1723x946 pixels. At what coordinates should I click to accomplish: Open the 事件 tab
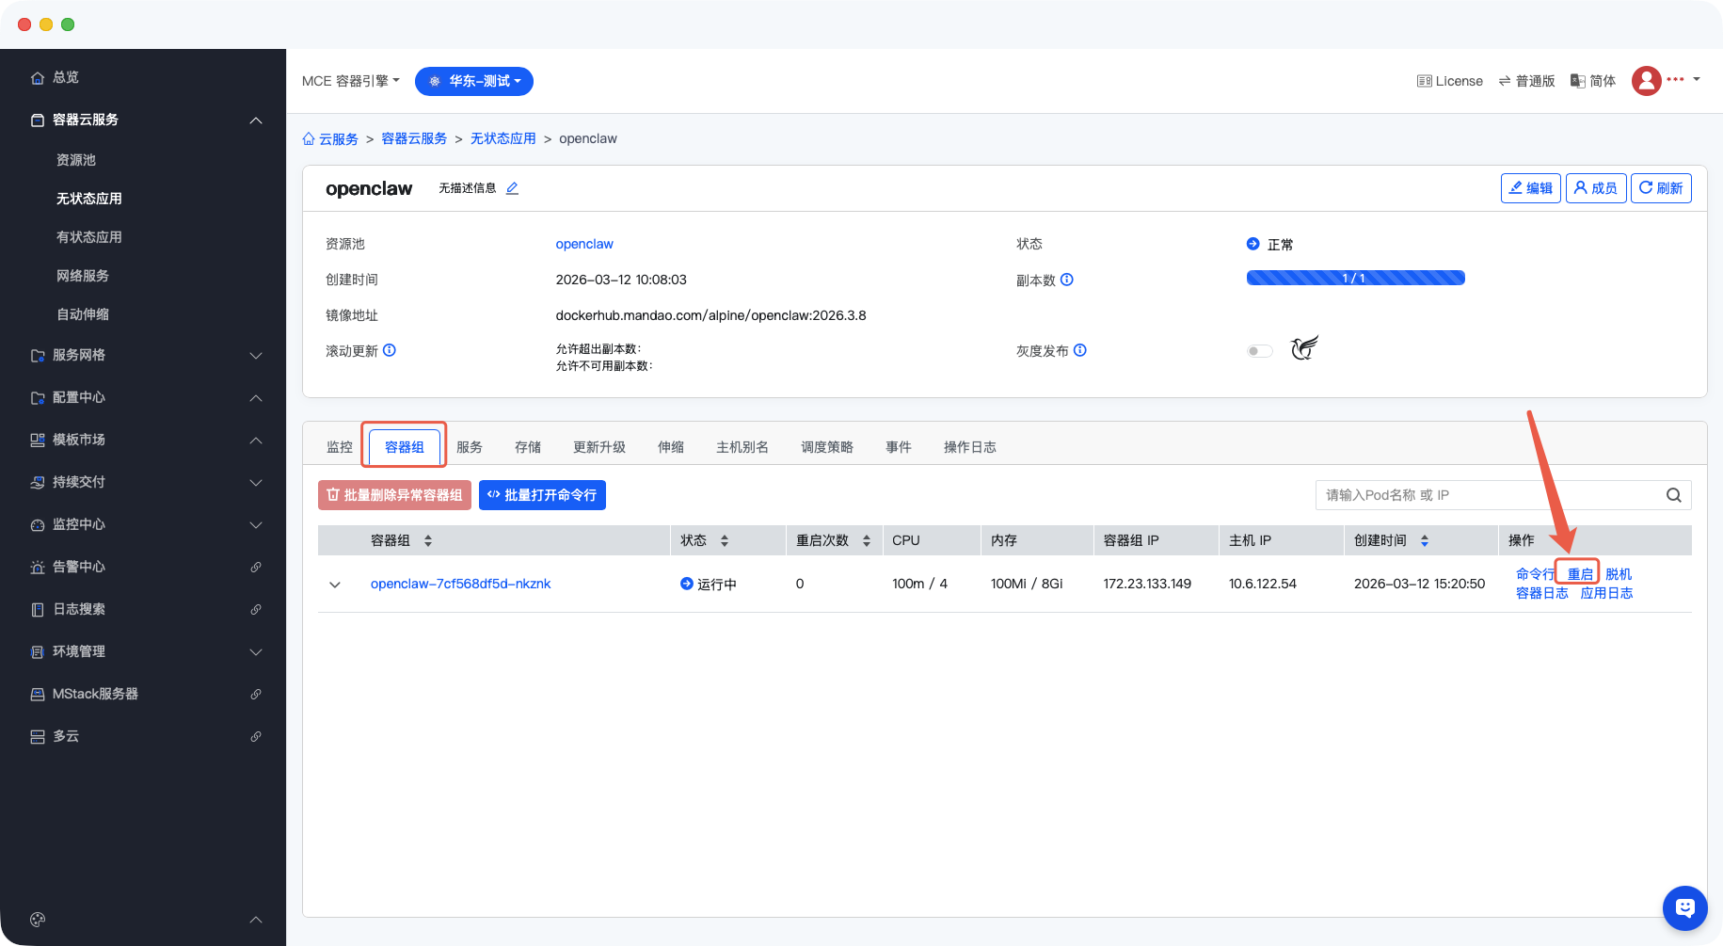[898, 447]
